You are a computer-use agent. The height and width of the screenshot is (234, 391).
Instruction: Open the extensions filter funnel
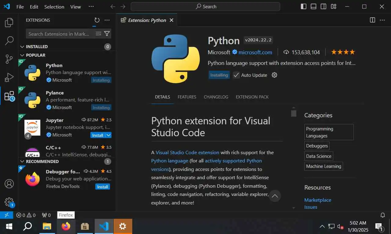(x=107, y=34)
